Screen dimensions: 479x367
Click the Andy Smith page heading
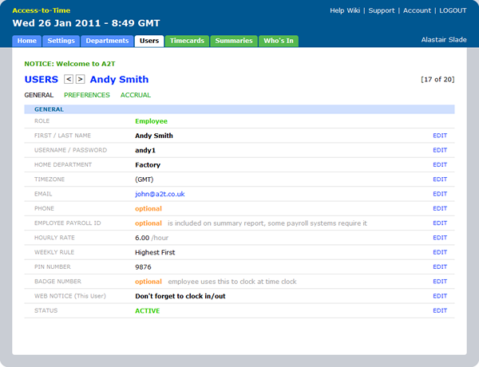coord(119,80)
